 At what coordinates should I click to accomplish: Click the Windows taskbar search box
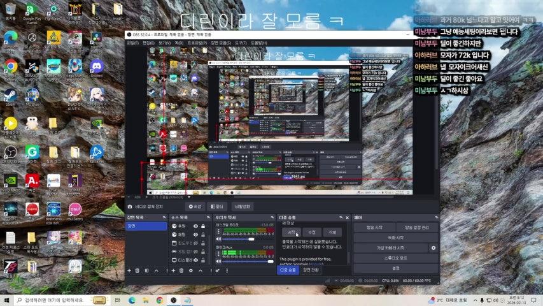point(61,300)
